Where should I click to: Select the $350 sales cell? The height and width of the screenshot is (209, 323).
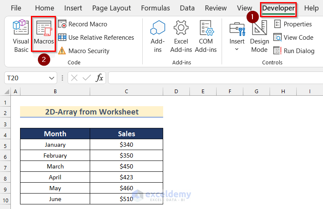[126, 155]
